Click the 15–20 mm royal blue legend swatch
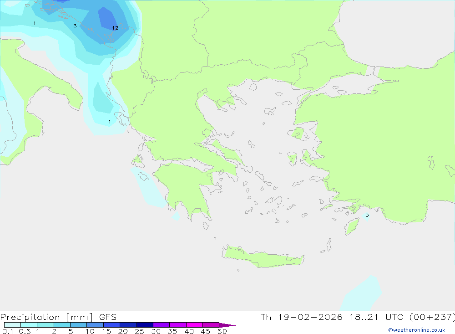Viewport: 455px width, 334px height. [x=112, y=325]
